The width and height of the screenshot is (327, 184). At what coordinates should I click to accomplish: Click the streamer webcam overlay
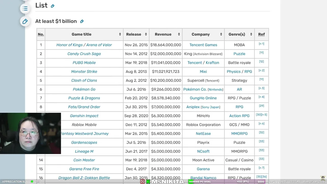coord(30,133)
